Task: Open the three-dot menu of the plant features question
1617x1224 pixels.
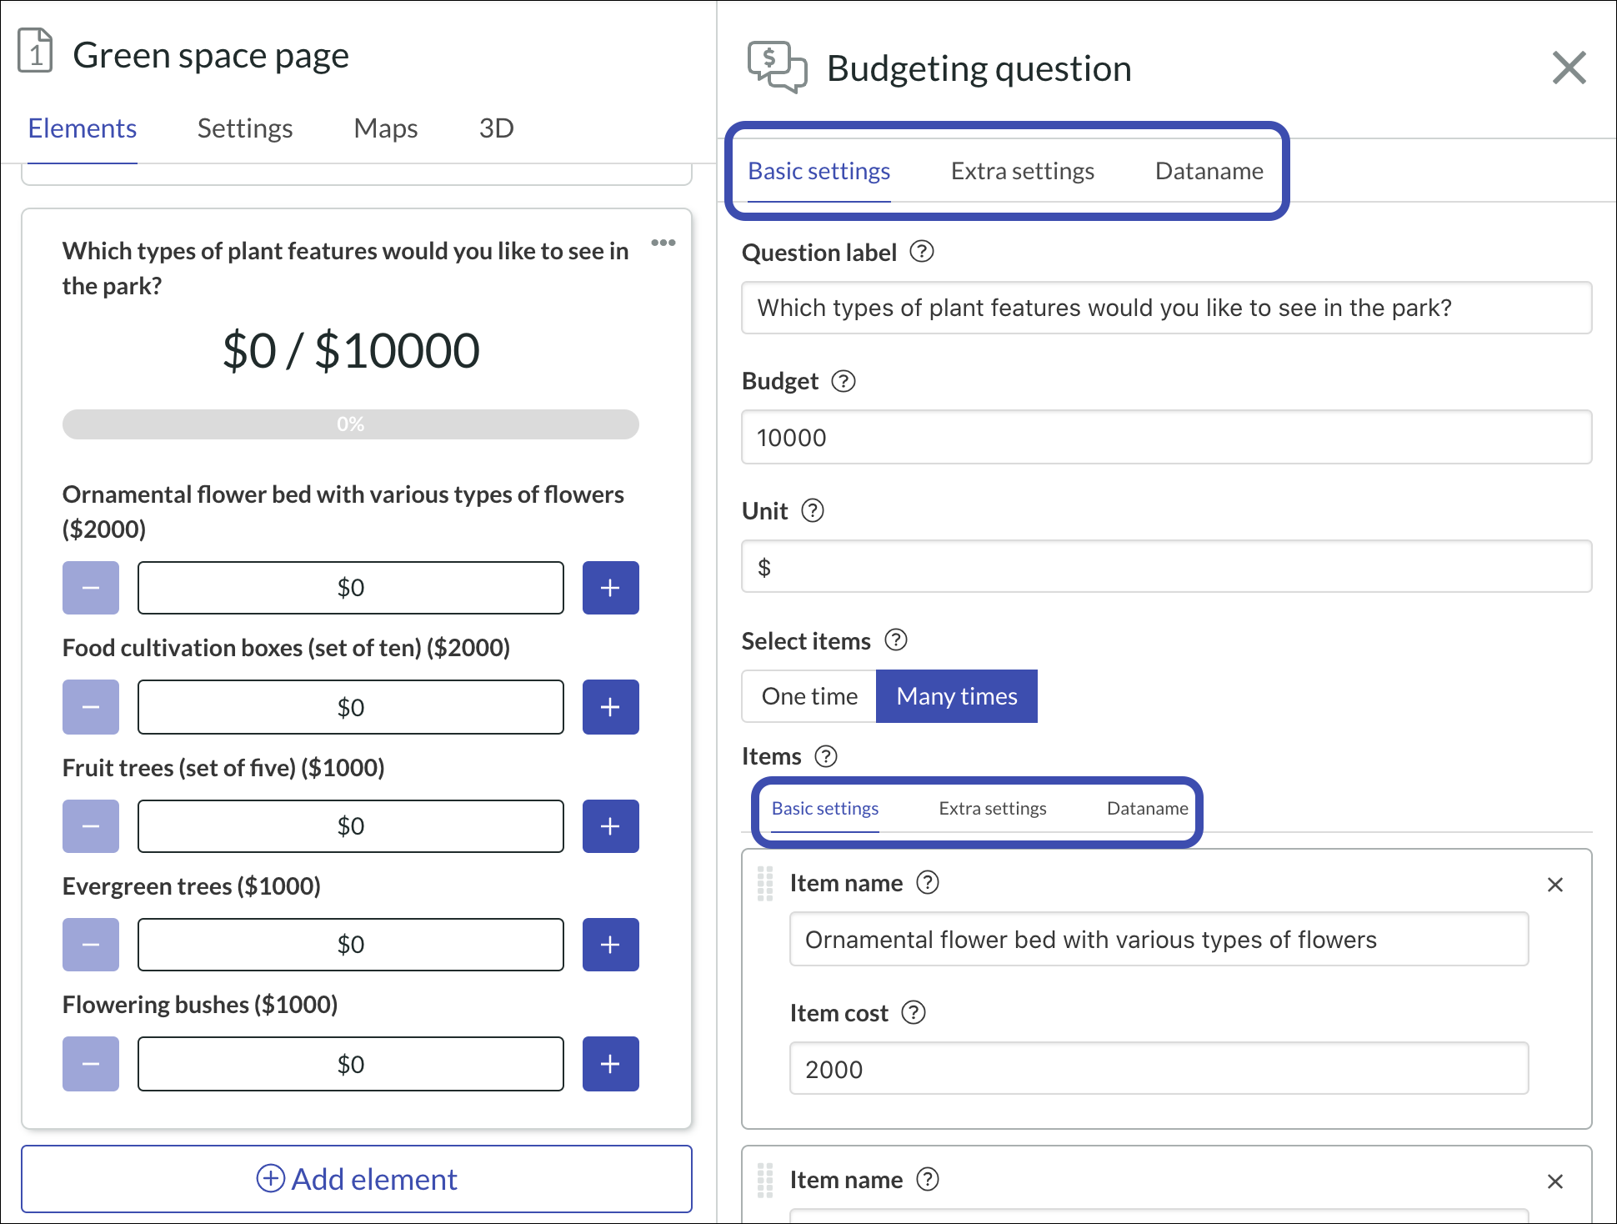Action: 663,243
